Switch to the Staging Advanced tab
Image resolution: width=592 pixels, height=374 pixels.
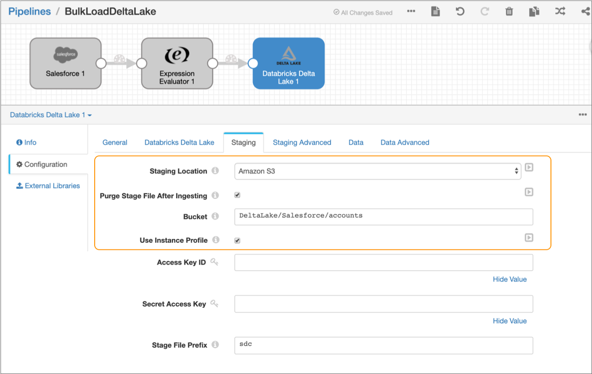coord(302,142)
